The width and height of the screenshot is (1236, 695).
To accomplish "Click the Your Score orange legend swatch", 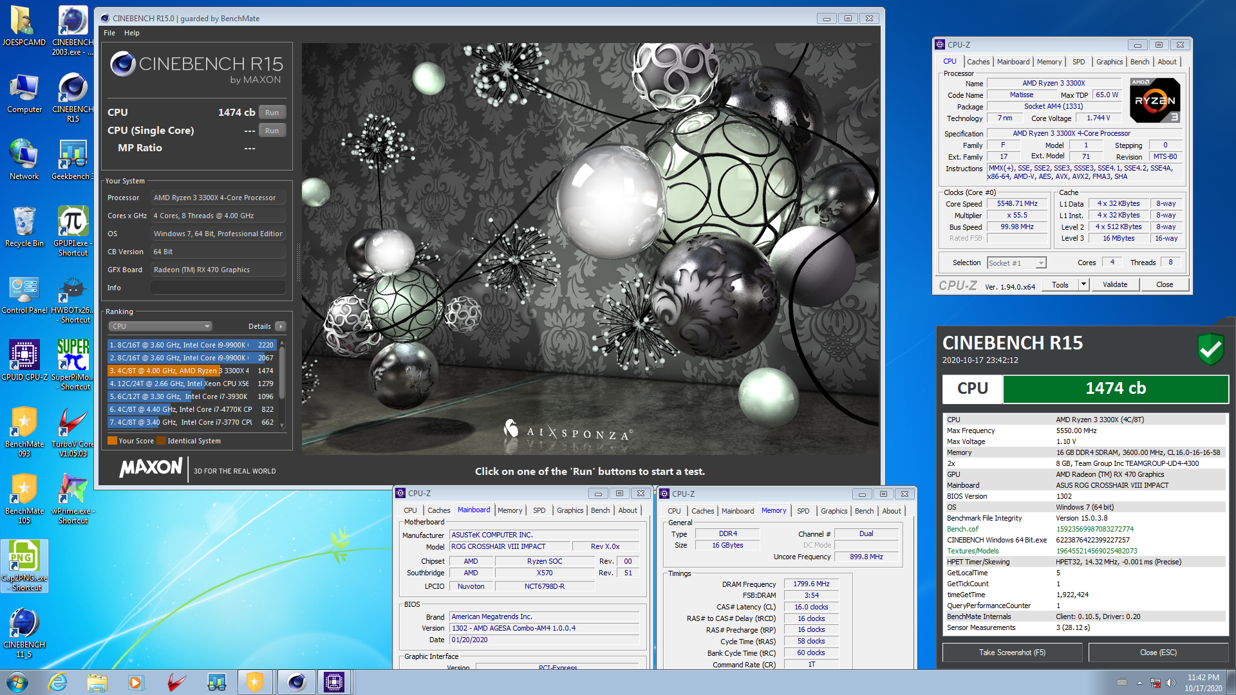I will [112, 441].
